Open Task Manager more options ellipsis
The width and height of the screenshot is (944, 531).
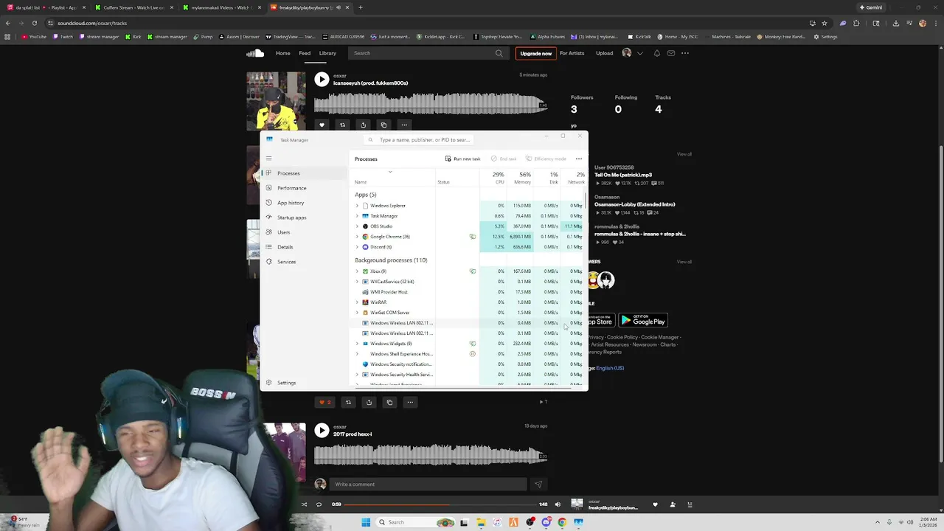pyautogui.click(x=579, y=159)
